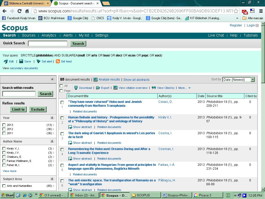Click View more authors link
The image size is (265, 199).
(x=10, y=171)
